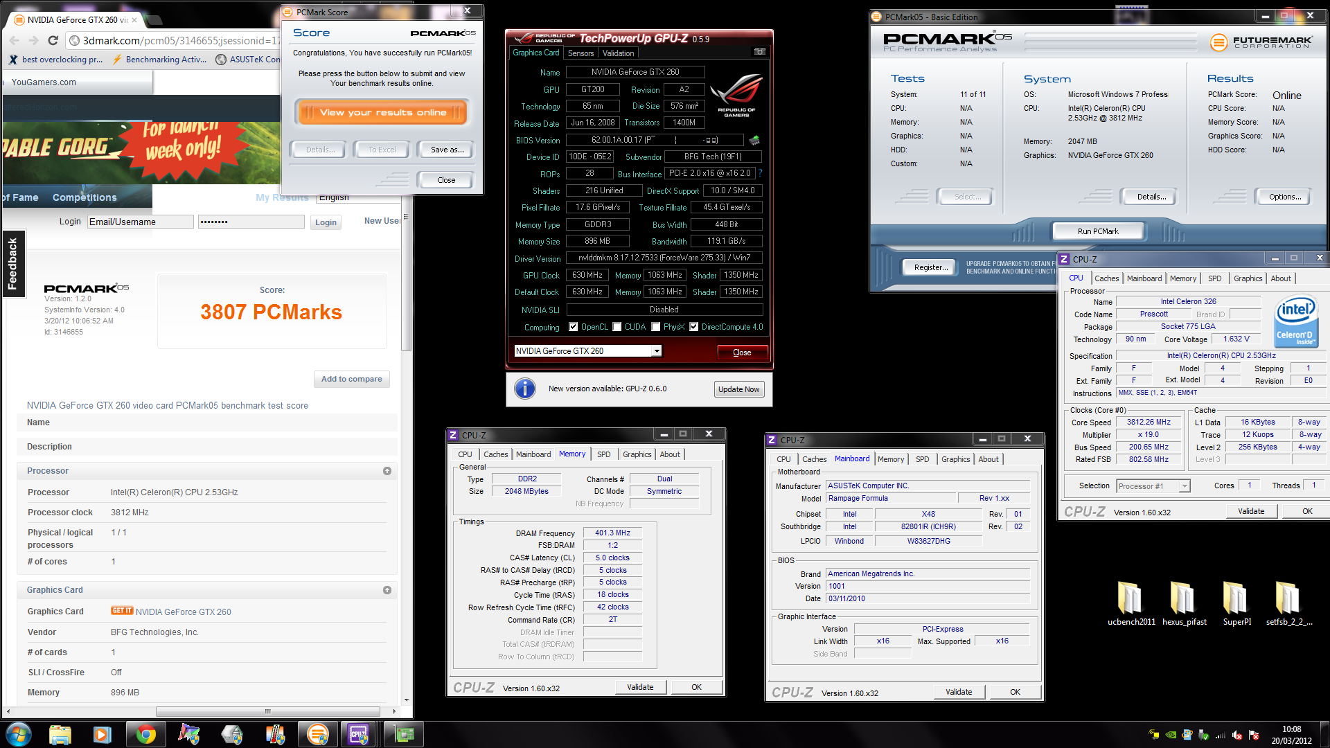Open the hexus_pifast desktop folder
The width and height of the screenshot is (1330, 748).
click(x=1184, y=603)
